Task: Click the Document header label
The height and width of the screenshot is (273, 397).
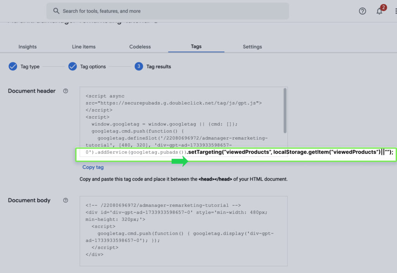Action: (32, 91)
